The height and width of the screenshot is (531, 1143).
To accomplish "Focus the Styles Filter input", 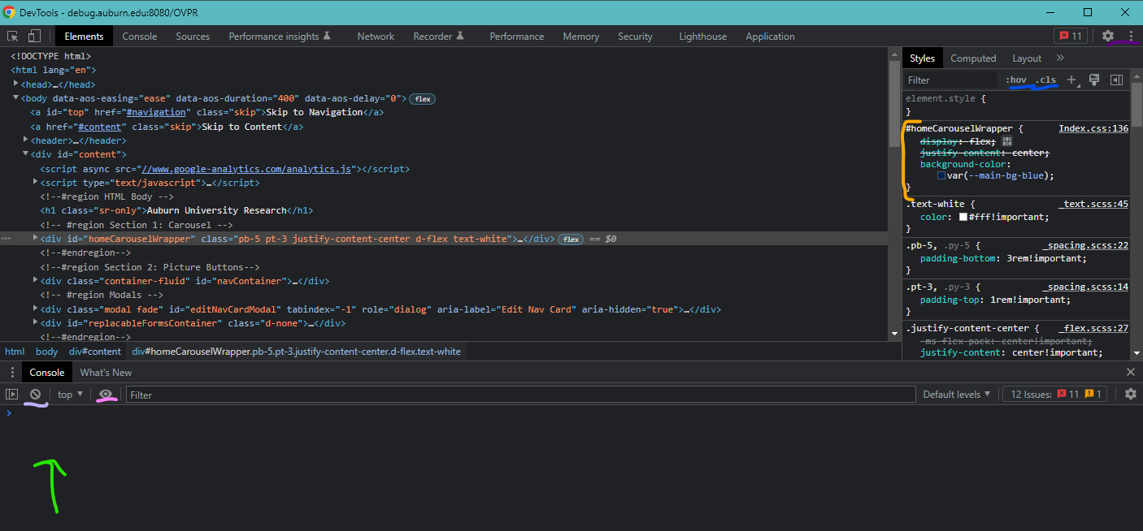I will tap(950, 80).
